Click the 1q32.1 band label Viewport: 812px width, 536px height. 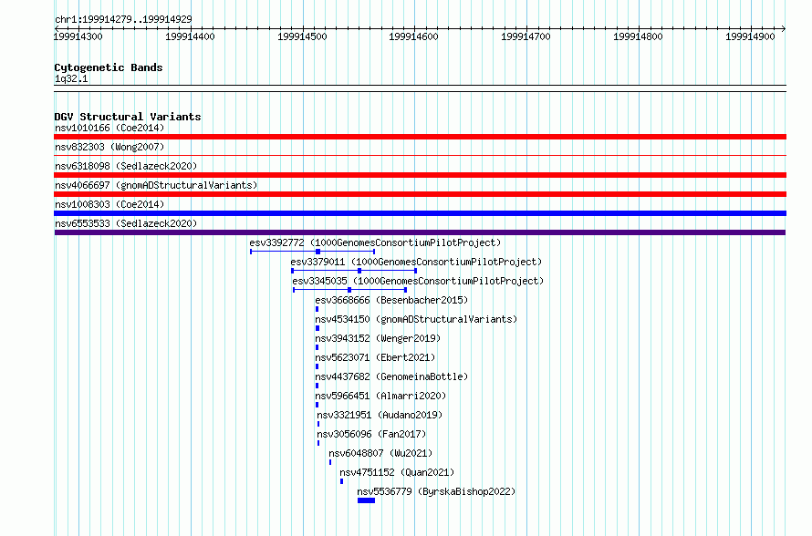pyautogui.click(x=71, y=78)
